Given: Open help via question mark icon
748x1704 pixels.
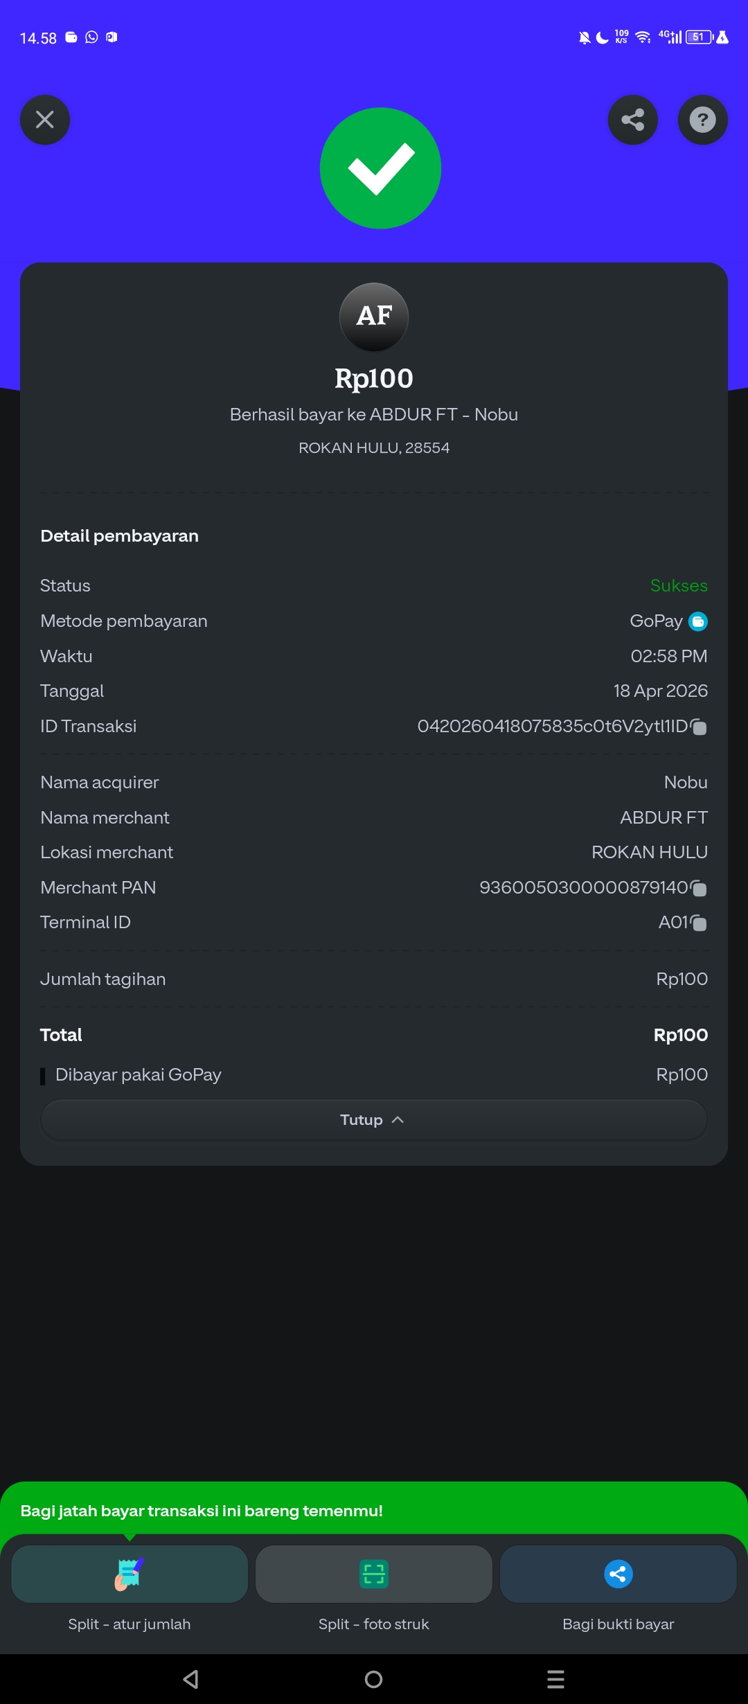Looking at the screenshot, I should (x=702, y=120).
